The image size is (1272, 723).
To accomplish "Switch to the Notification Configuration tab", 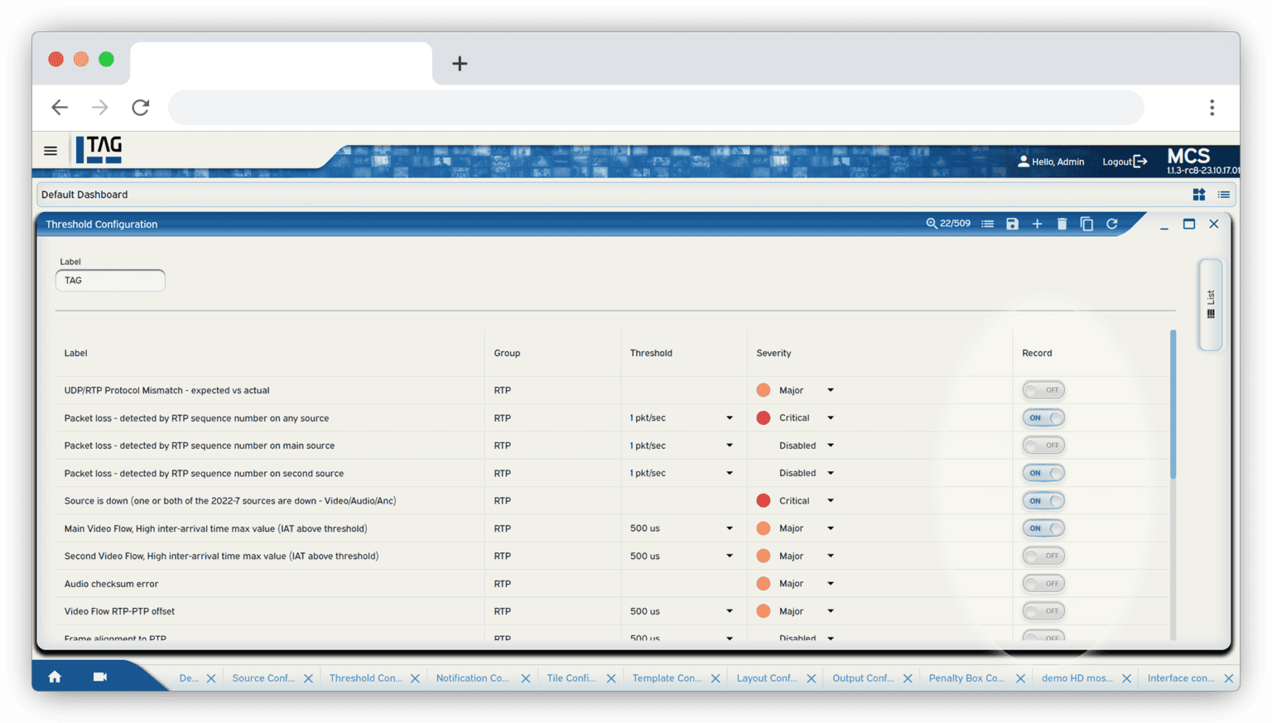I will (473, 677).
